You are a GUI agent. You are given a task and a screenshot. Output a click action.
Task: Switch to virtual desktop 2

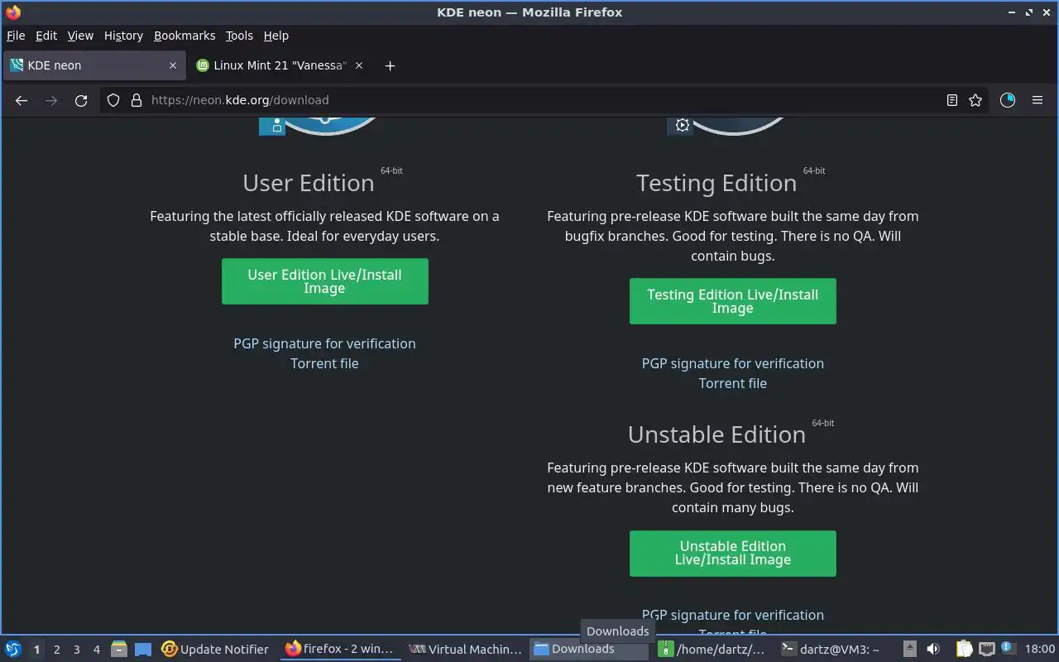[x=56, y=650]
